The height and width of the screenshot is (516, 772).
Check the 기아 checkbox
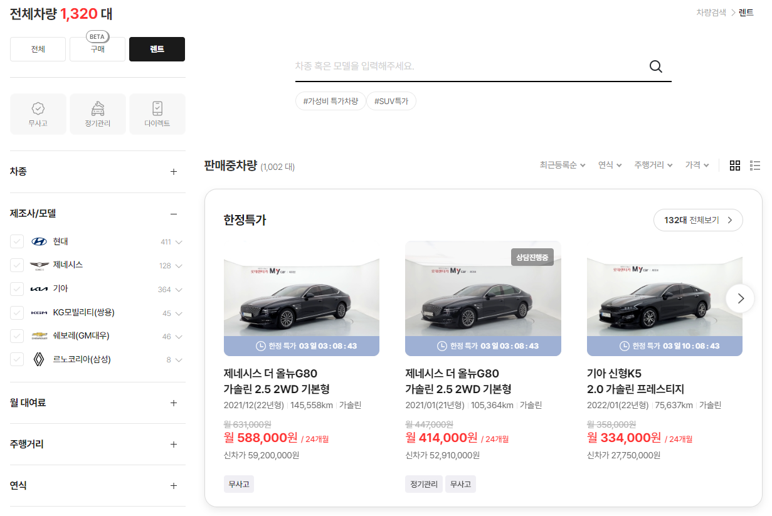17,289
